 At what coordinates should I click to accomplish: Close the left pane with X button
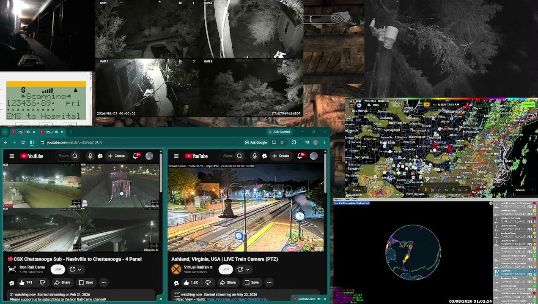point(160,299)
